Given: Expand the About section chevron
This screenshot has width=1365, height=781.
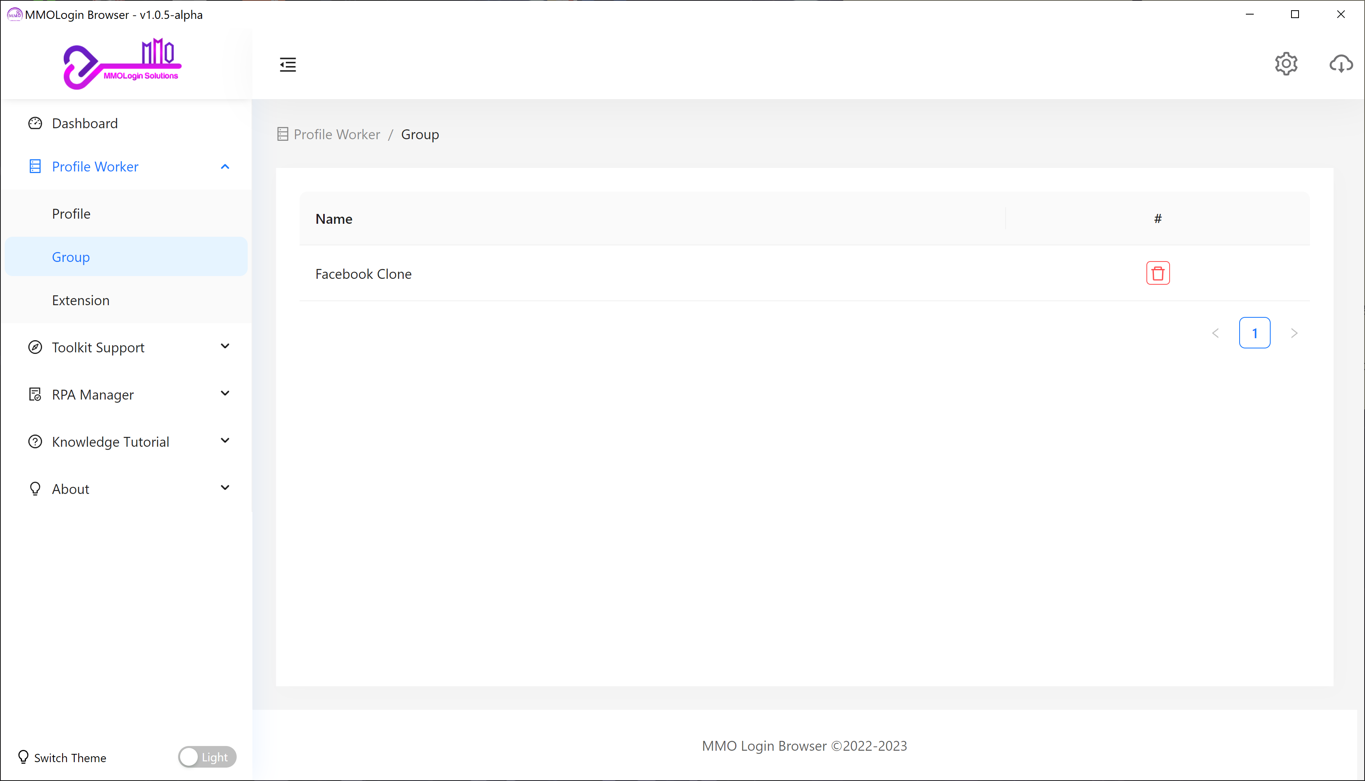Looking at the screenshot, I should tap(225, 488).
